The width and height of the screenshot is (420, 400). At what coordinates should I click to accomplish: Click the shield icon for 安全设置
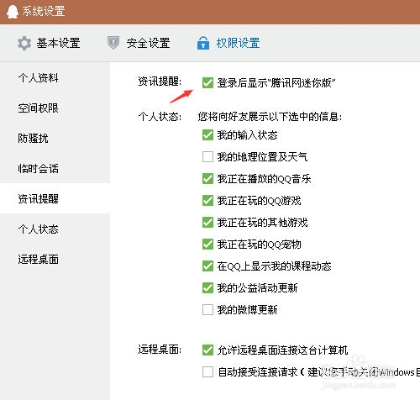coord(113,43)
